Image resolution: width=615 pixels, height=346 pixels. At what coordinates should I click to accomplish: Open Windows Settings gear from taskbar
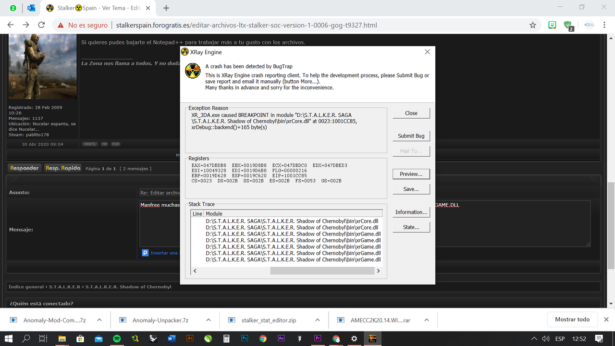(x=354, y=339)
